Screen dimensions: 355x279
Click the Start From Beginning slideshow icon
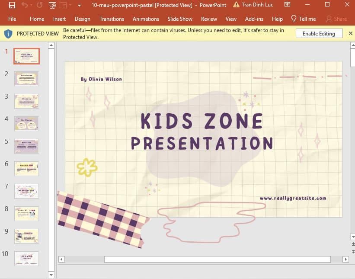click(x=52, y=5)
